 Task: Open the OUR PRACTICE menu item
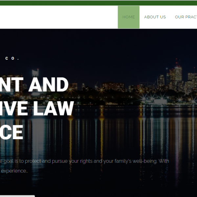point(186,17)
